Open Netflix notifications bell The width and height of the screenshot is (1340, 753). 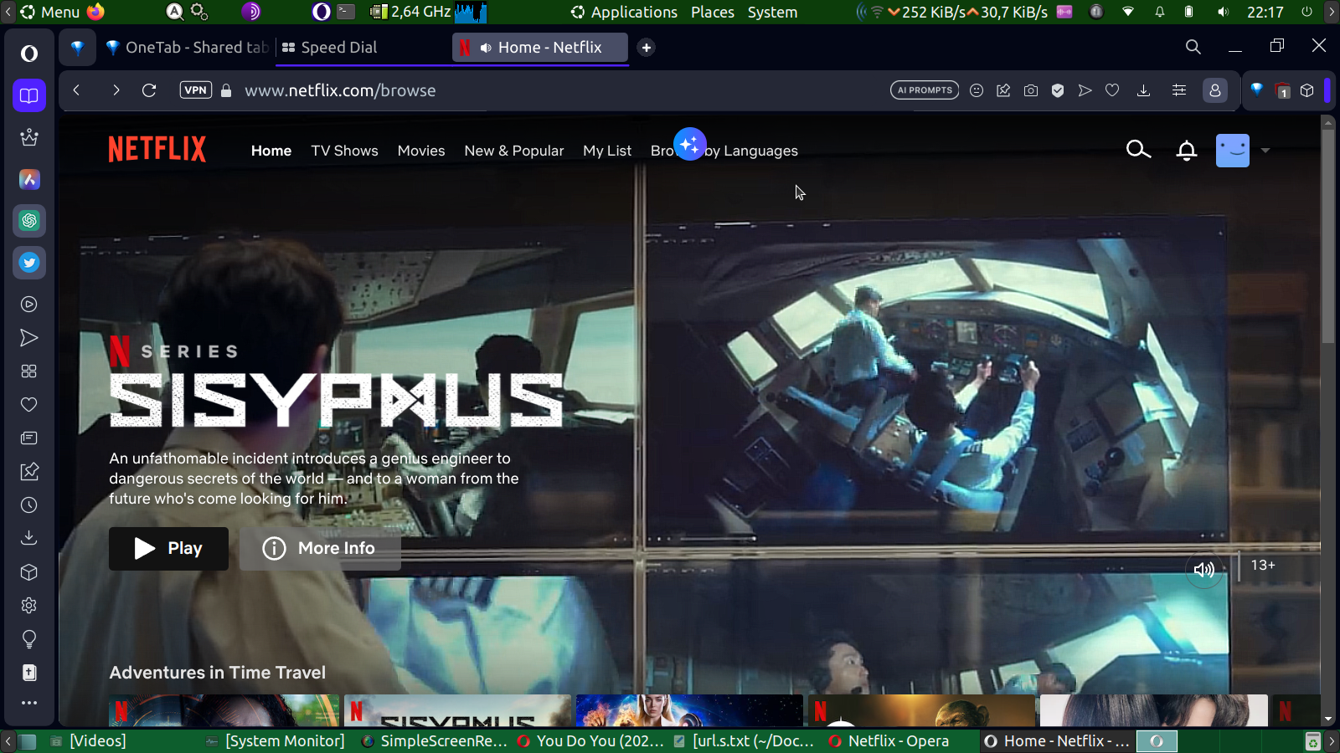click(1186, 151)
